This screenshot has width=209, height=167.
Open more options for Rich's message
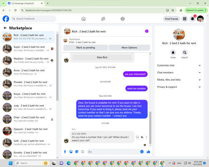pyautogui.click(x=147, y=137)
